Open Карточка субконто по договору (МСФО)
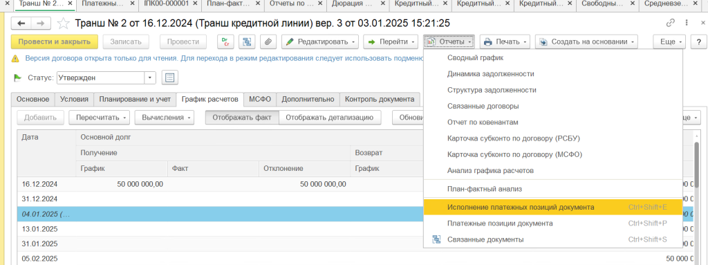708x265 pixels. (552, 155)
